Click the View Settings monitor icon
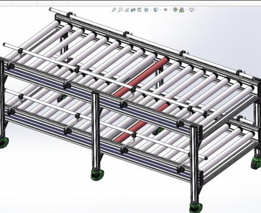Screen dimensions: 261x213 click(192, 9)
